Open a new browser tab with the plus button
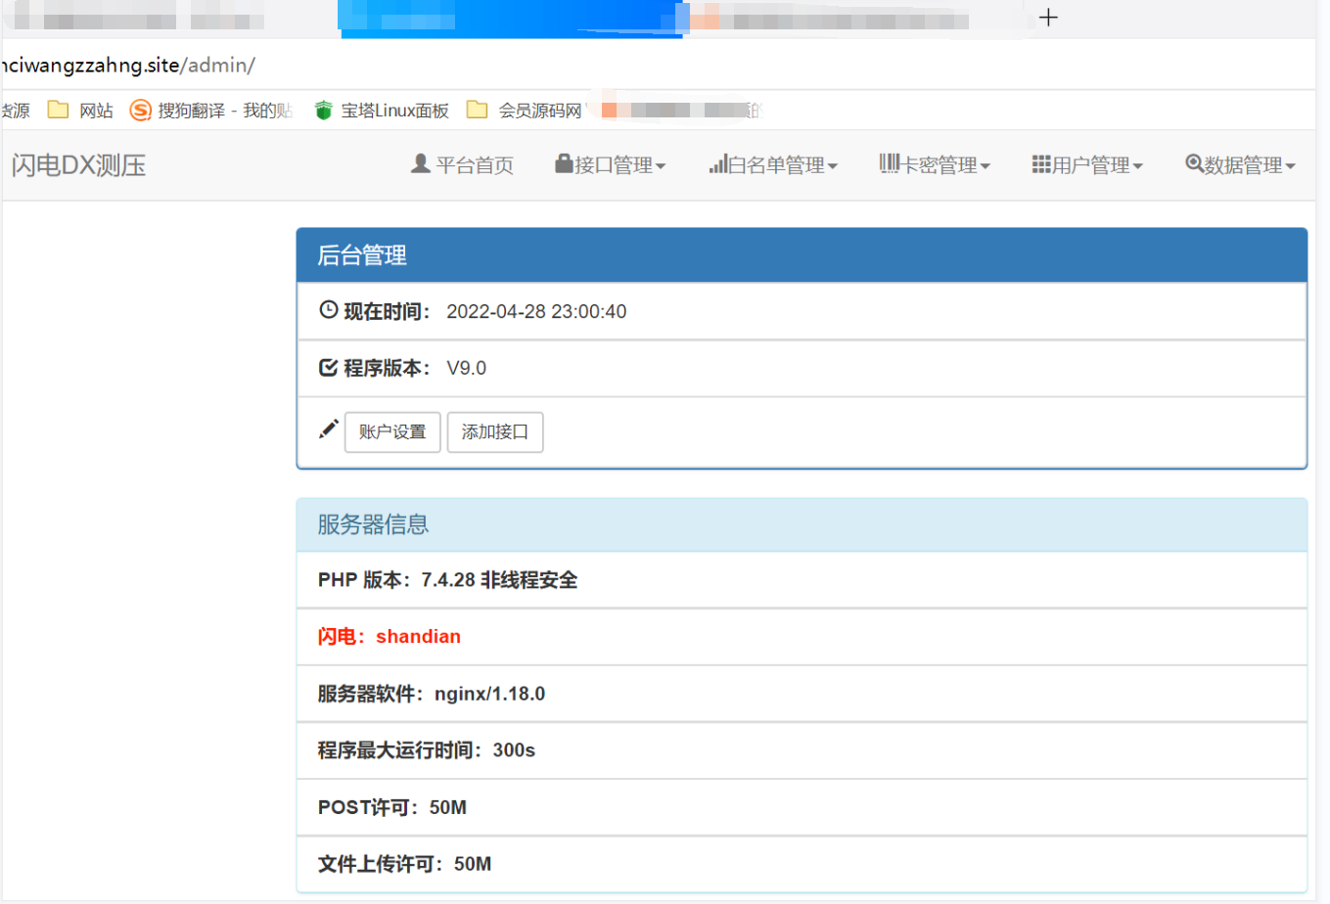Screen dimensions: 1330x904 click(1047, 17)
